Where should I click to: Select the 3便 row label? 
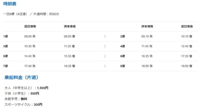coord(6,46)
